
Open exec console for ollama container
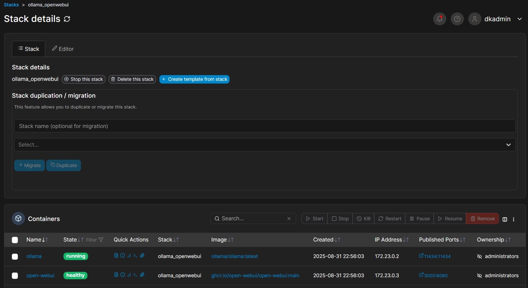coord(135,256)
